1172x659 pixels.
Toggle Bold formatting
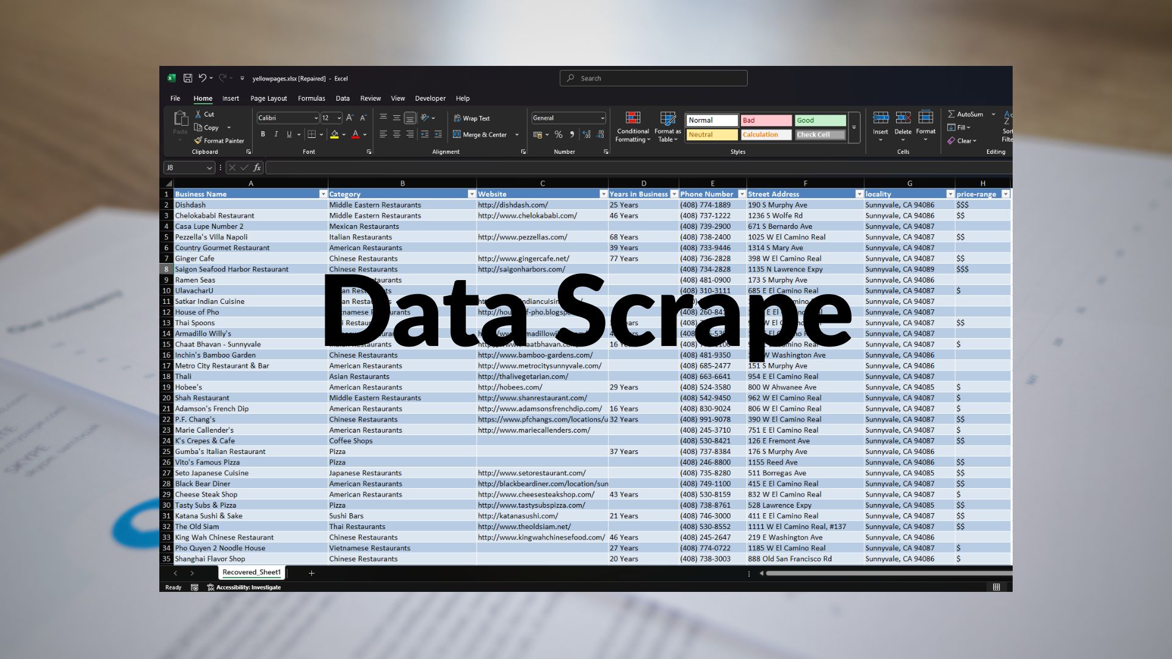263,135
